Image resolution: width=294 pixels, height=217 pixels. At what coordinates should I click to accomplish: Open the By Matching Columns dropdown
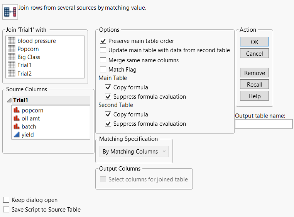pos(134,152)
